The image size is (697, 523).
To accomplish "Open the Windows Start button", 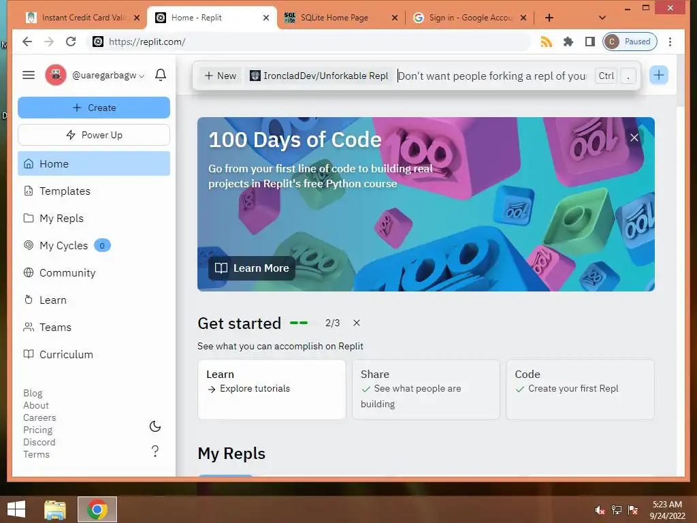I will (x=16, y=509).
